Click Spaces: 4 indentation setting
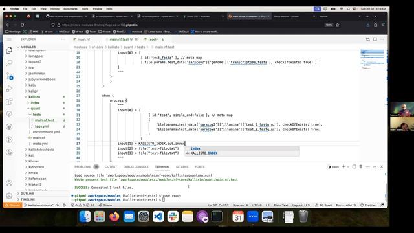414x233 pixels. 240,205
